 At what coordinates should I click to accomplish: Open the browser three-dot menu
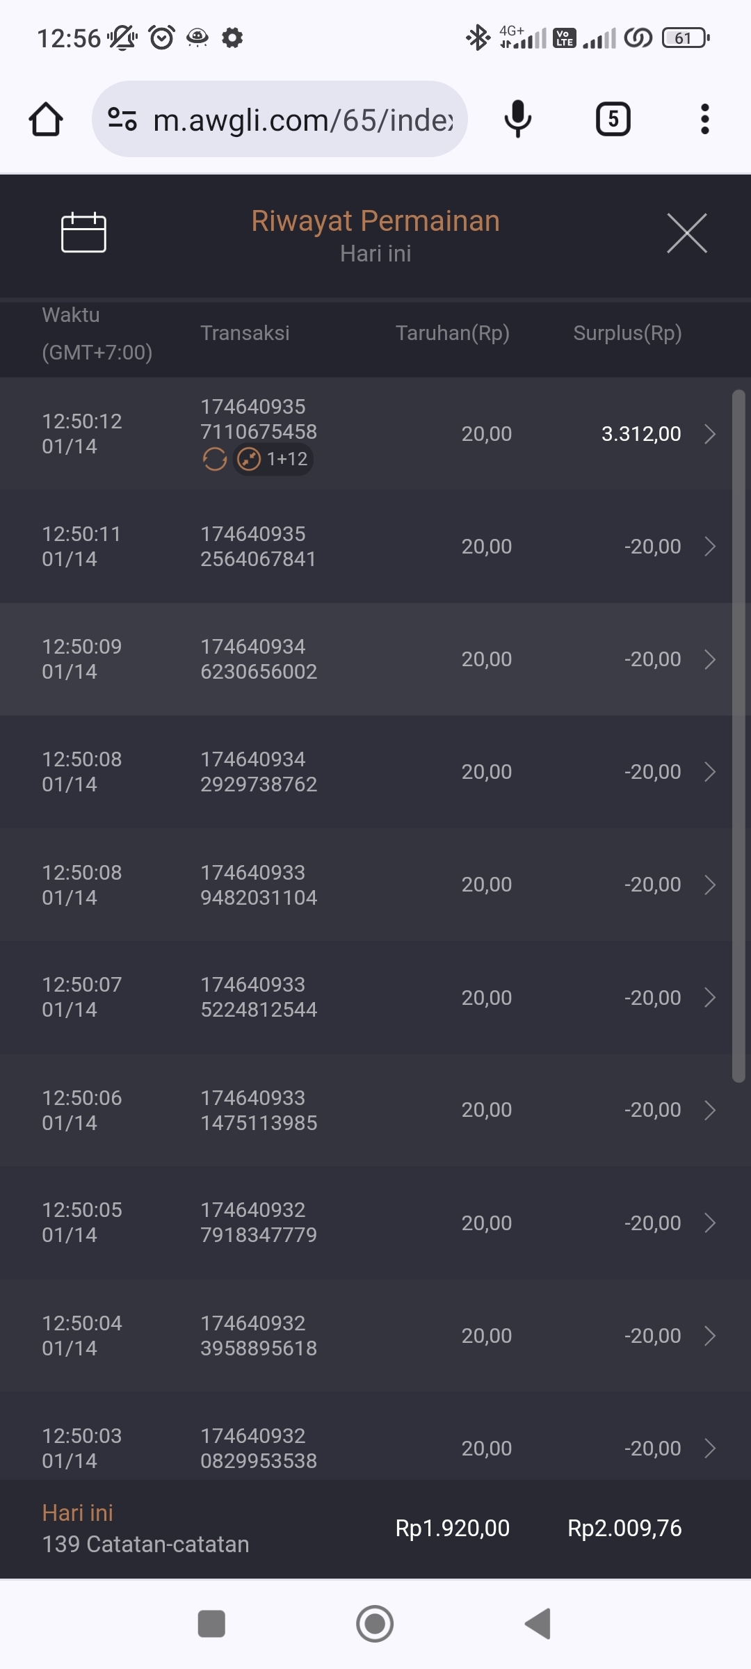pos(704,119)
